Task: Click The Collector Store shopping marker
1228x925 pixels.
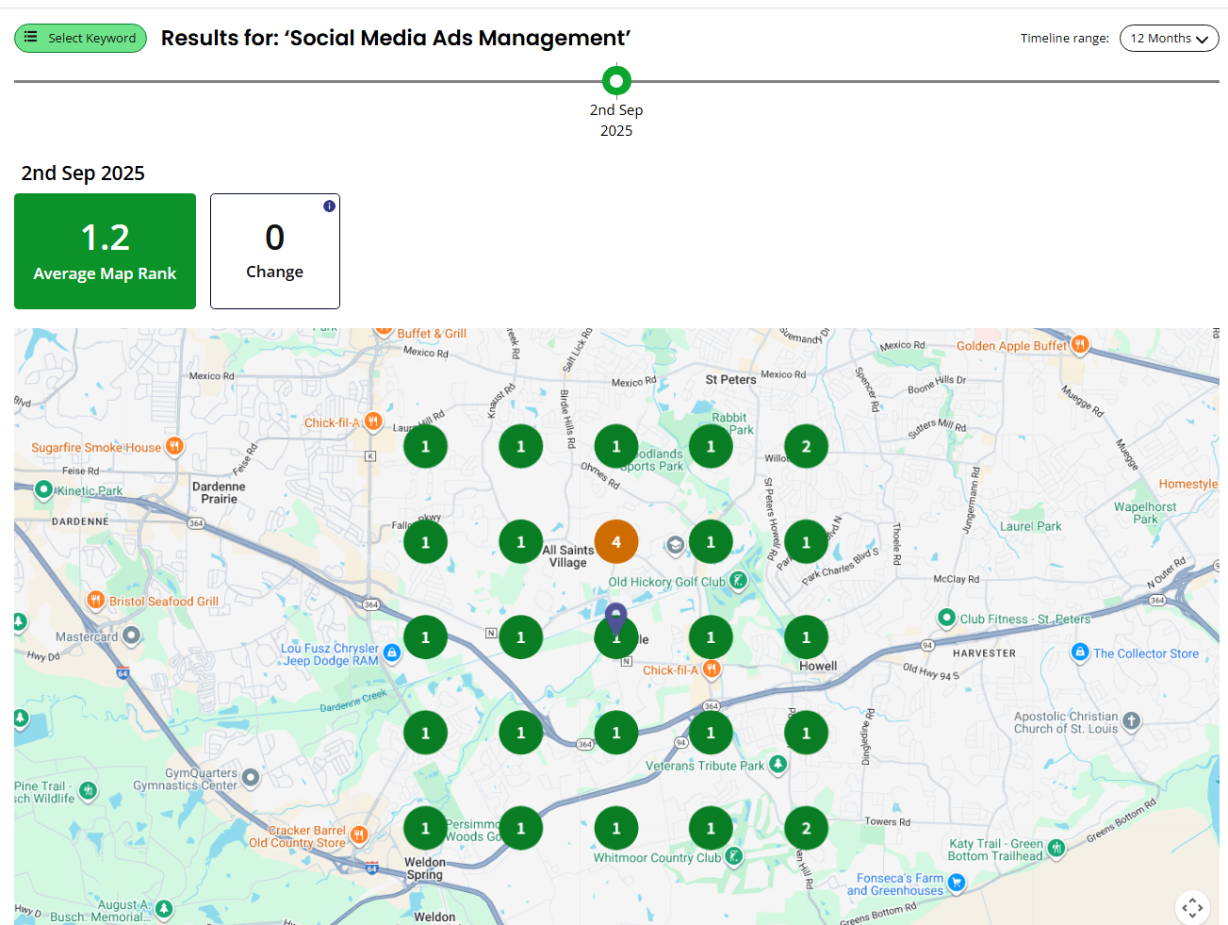Action: (x=1079, y=652)
